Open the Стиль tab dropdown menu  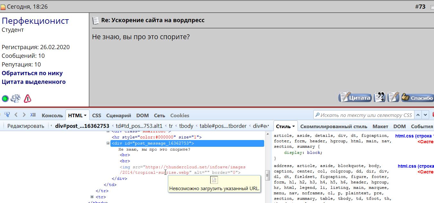pos(293,127)
